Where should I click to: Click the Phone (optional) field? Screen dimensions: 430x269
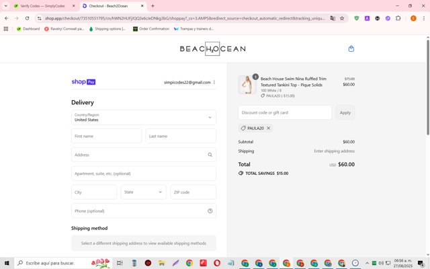tap(144, 210)
